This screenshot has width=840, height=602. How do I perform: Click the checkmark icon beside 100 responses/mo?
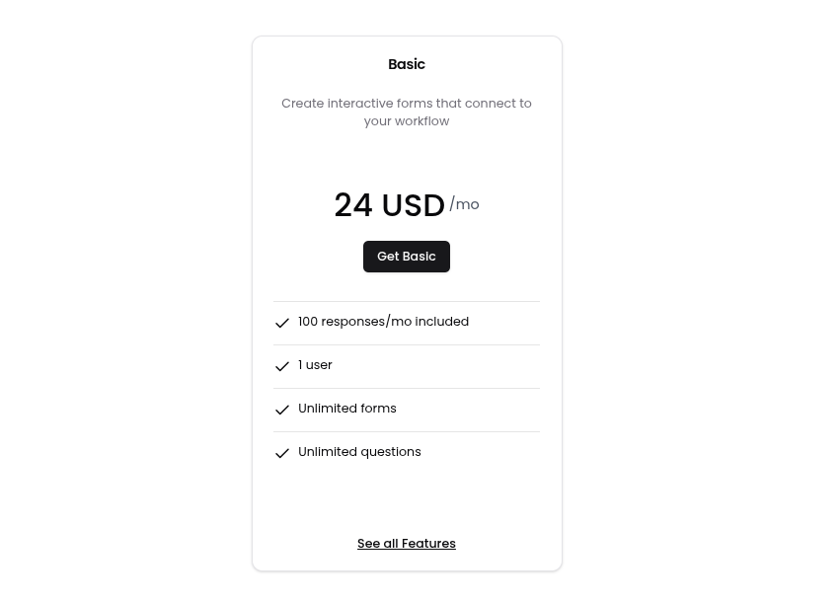coord(282,323)
